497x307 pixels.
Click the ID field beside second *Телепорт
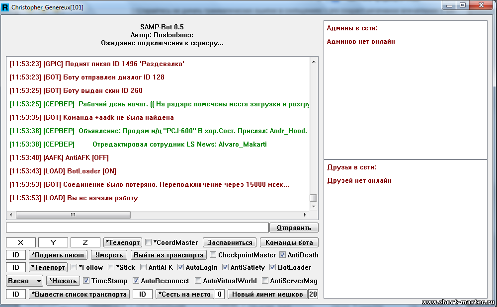[x=16, y=267]
